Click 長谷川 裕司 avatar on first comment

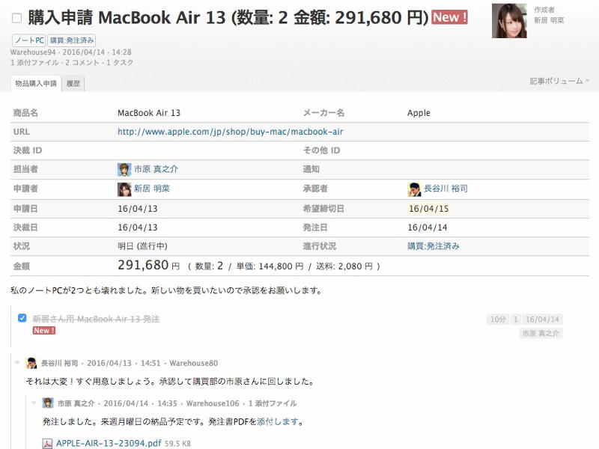point(31,363)
